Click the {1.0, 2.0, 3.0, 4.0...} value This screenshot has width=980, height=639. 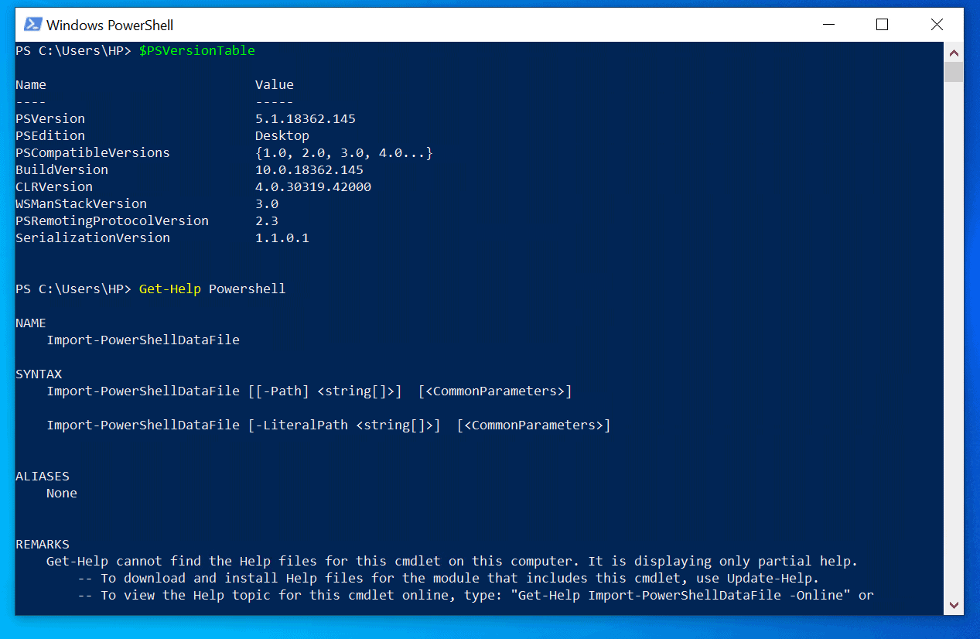coord(344,153)
